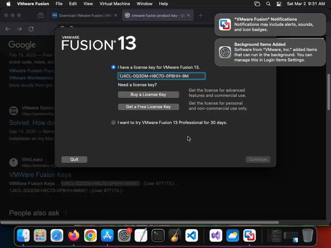Viewport: 331px width, 248px height.
Task: Open Finder from the Dock
Action: coord(23,235)
